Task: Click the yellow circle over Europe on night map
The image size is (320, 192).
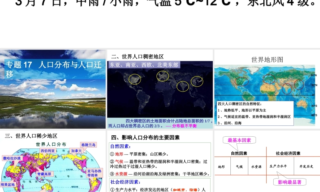Action: pyautogui.click(x=163, y=76)
